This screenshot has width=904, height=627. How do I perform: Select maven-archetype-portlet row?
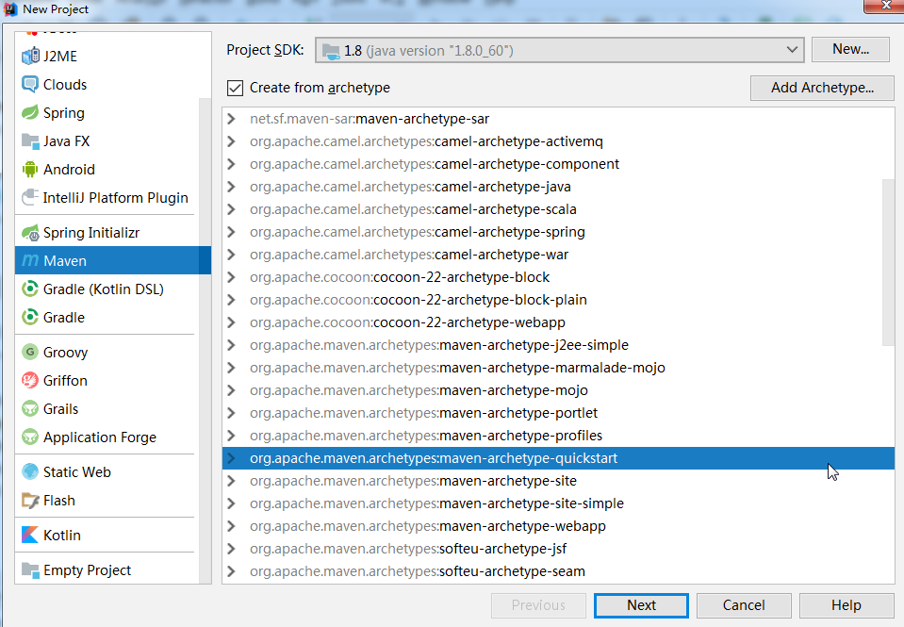pos(558,412)
